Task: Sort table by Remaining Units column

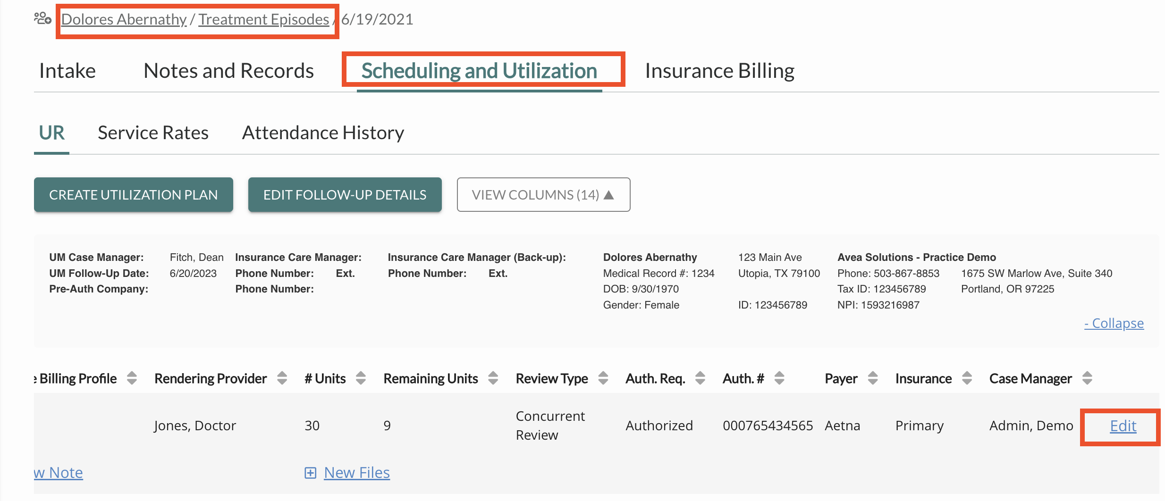Action: click(493, 378)
